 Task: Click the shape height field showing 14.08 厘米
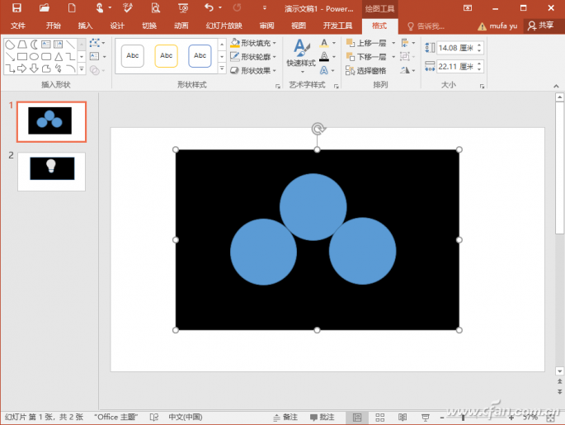pos(452,48)
